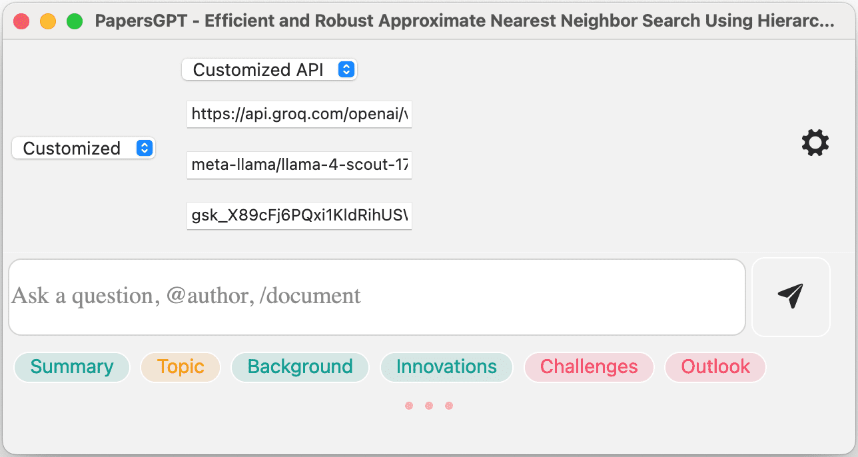Screen dimensions: 858x457
Task: Open the Customized API dropdown
Action: point(268,70)
